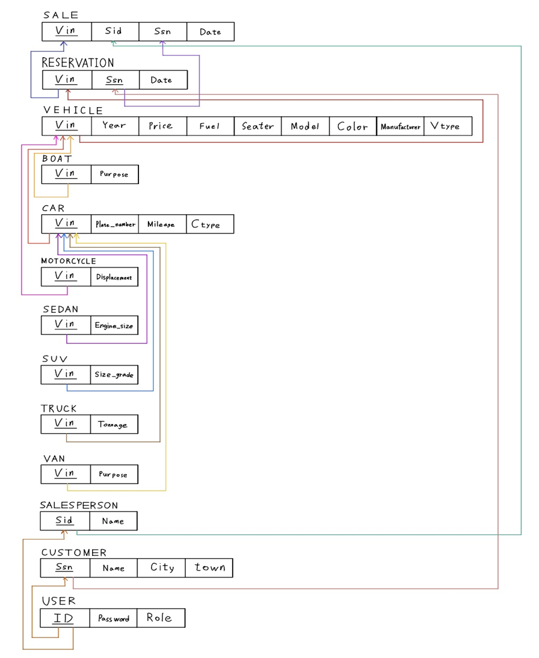Viewport: 539px width, 658px height.
Task: Click the VEHICLE table title
Action: pyautogui.click(x=73, y=110)
